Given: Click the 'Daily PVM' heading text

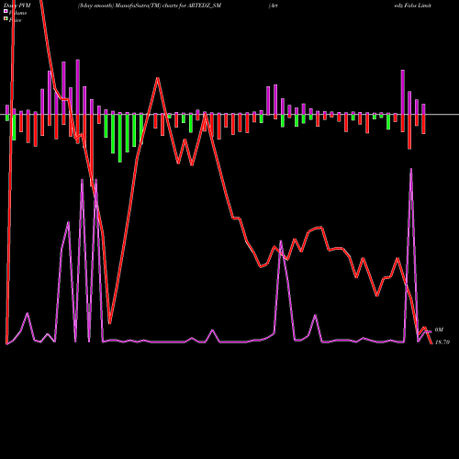Looking at the screenshot, I should click(17, 6).
